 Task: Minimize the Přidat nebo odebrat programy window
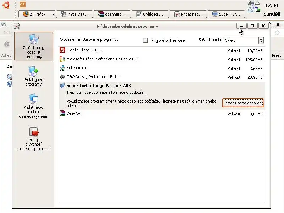241,26
